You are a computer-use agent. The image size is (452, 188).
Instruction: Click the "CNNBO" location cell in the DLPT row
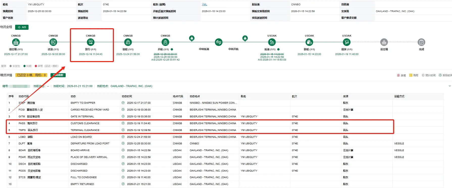pyautogui.click(x=194, y=143)
